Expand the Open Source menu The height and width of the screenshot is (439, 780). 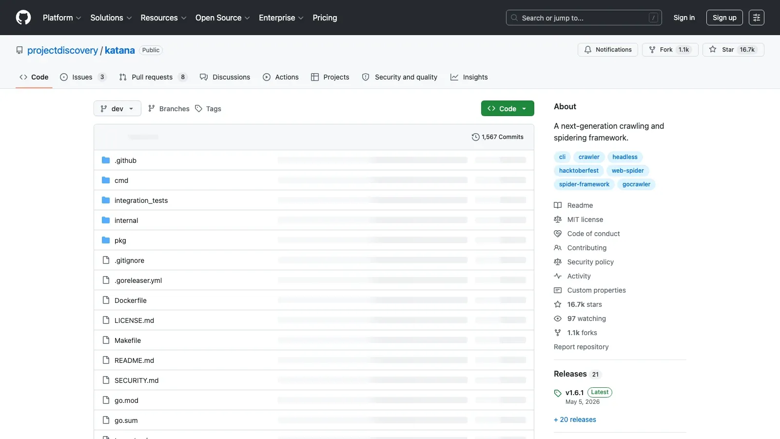click(222, 18)
